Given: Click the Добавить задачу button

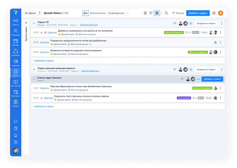Looking at the screenshot, I should coord(198,13).
